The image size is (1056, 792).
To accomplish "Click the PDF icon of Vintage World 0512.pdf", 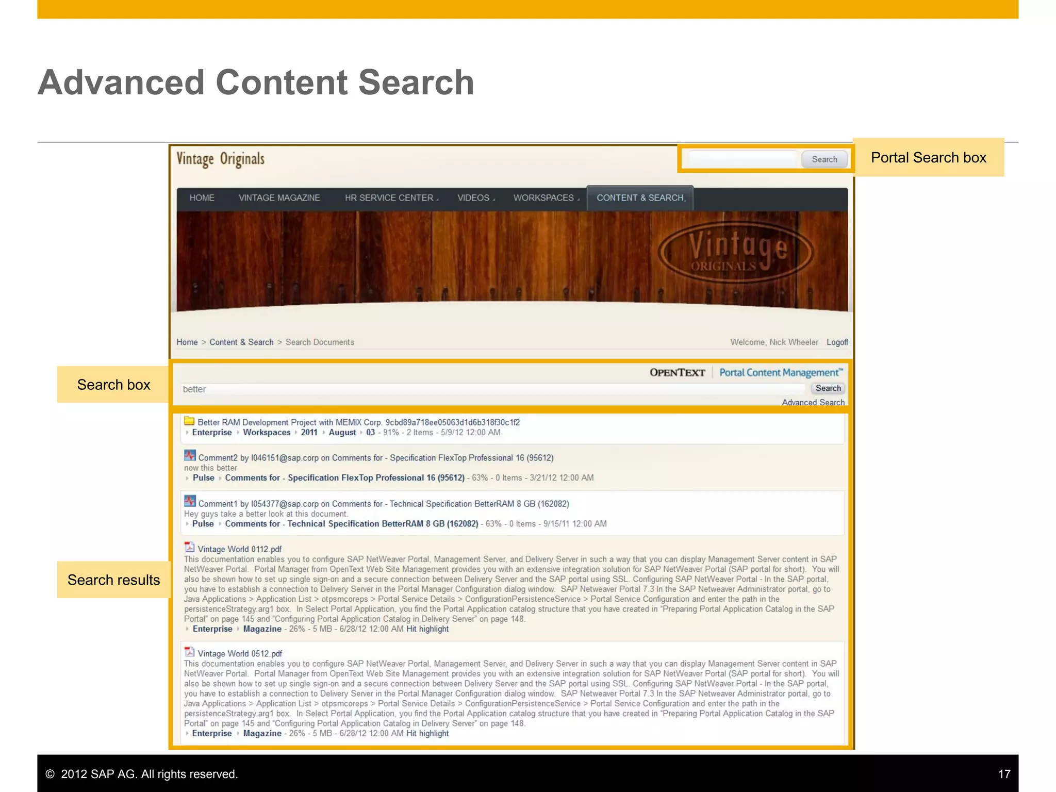I will [189, 652].
